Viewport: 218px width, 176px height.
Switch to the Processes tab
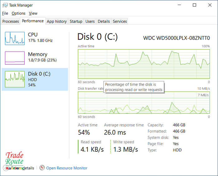coord(11,21)
